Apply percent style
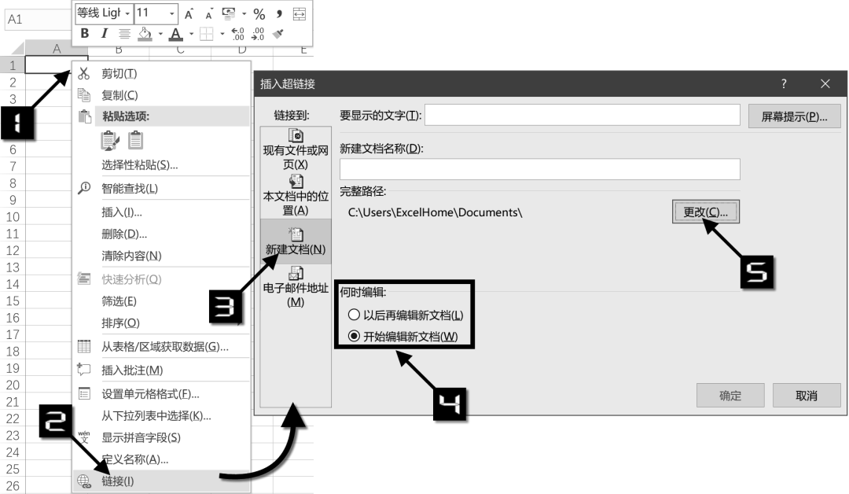The width and height of the screenshot is (849, 494). (259, 13)
